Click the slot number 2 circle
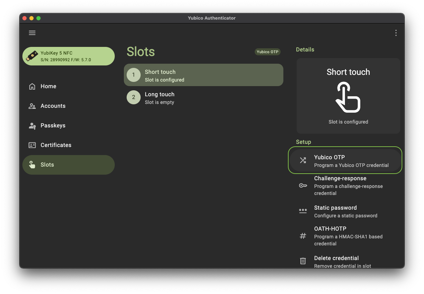424x294 pixels. (x=134, y=97)
